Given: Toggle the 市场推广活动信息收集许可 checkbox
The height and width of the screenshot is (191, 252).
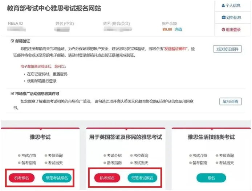Looking at the screenshot, I should (12, 94).
